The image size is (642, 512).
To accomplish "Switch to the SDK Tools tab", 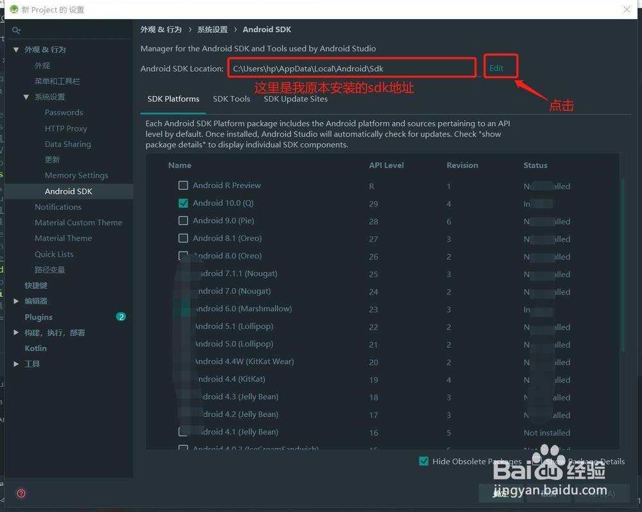I will [232, 98].
